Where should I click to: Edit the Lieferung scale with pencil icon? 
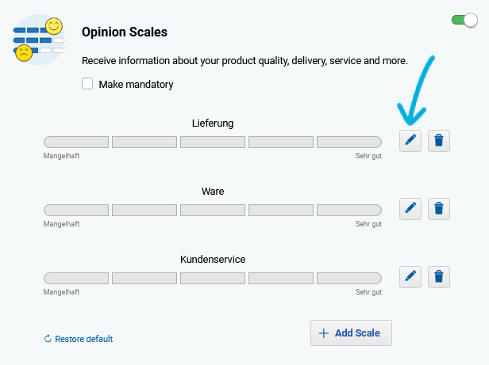(x=410, y=141)
